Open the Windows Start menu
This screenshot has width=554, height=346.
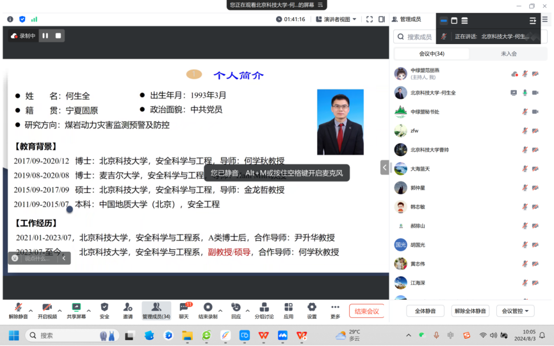14,335
